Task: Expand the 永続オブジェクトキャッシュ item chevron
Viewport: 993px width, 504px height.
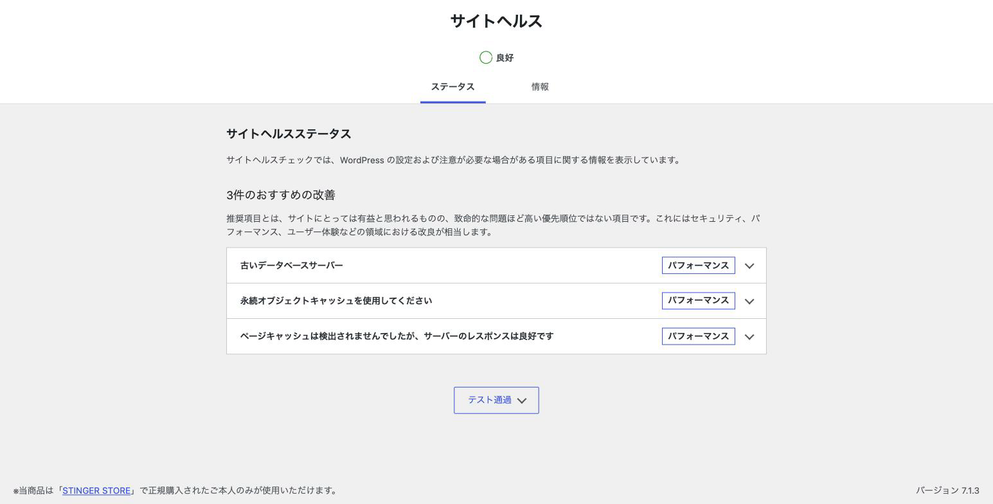Action: [749, 301]
